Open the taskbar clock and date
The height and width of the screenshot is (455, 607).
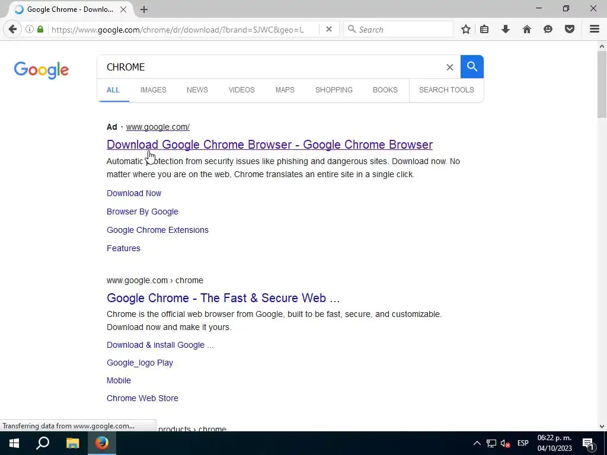click(554, 443)
